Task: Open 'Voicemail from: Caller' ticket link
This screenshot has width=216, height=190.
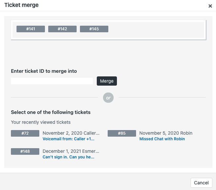Action: pyautogui.click(x=71, y=139)
